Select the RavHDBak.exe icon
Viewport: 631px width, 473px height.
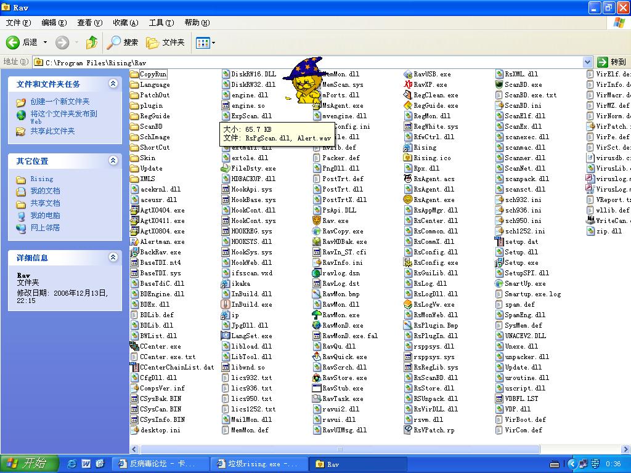click(317, 241)
